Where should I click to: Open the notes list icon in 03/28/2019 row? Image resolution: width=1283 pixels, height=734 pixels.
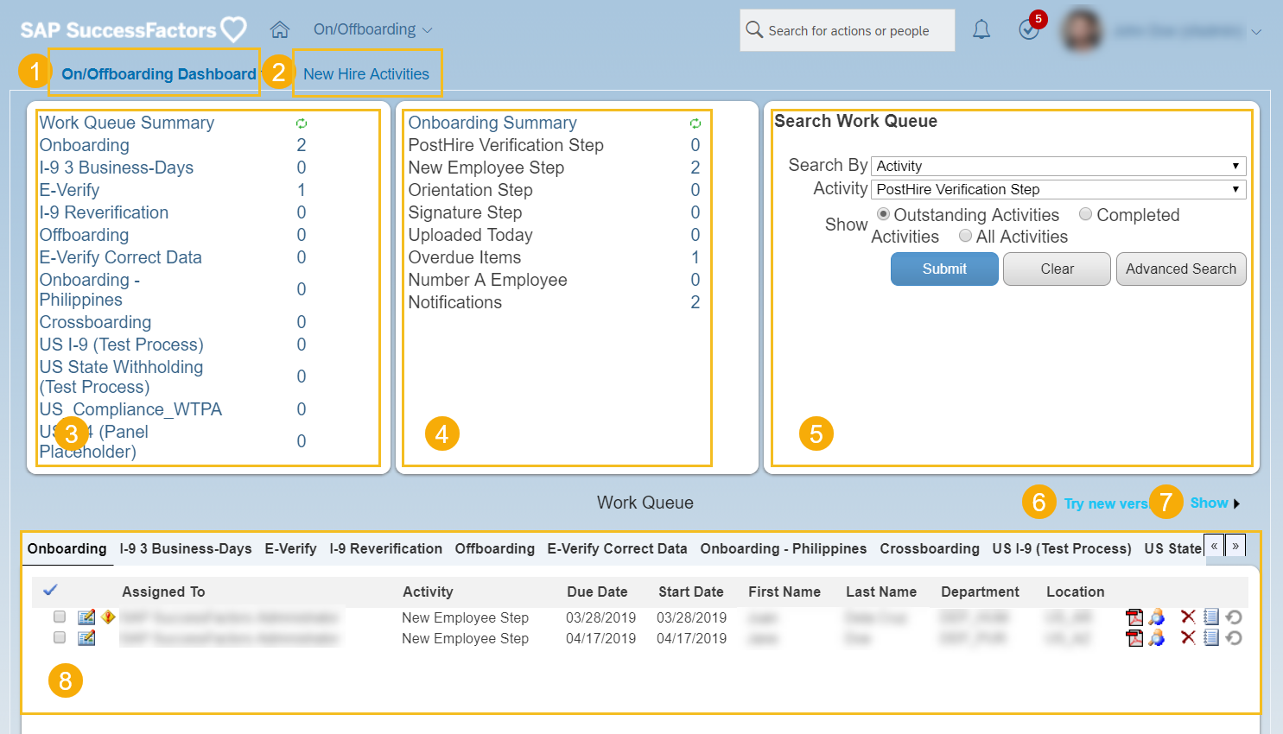tap(1211, 617)
